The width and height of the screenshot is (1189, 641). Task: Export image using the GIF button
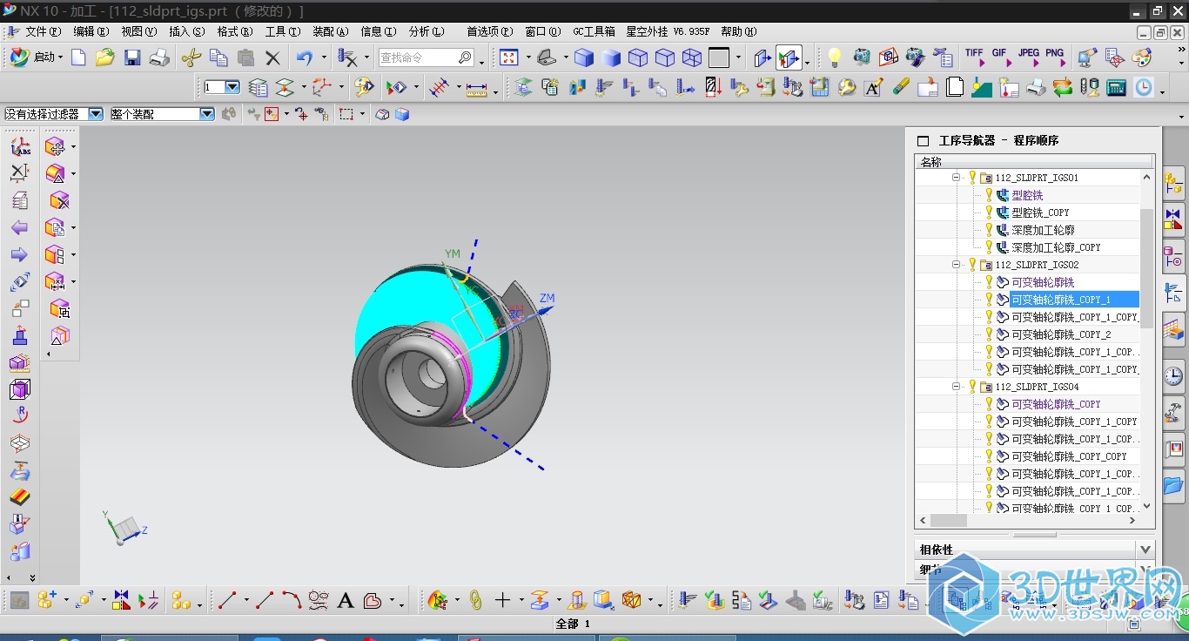point(1000,57)
